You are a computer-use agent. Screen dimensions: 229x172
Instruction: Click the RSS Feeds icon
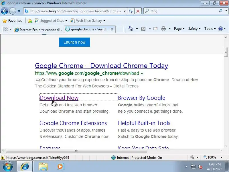(143, 29)
